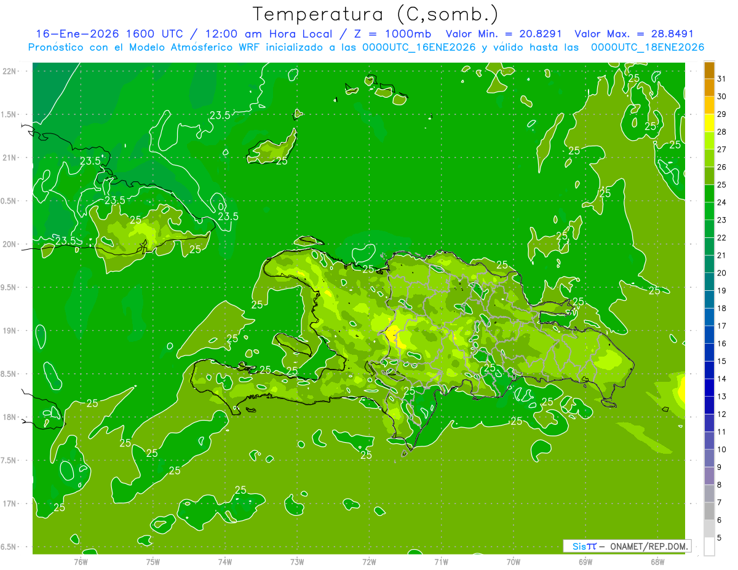Click the "0000UTC_16ENE2026" initialization time text

[x=419, y=47]
